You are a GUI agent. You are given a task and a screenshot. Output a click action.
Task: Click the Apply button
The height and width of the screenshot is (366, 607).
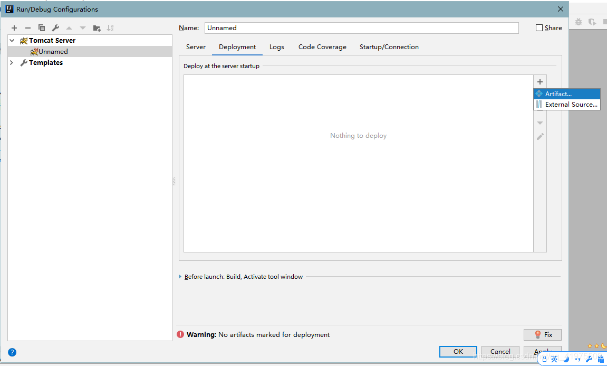point(542,351)
